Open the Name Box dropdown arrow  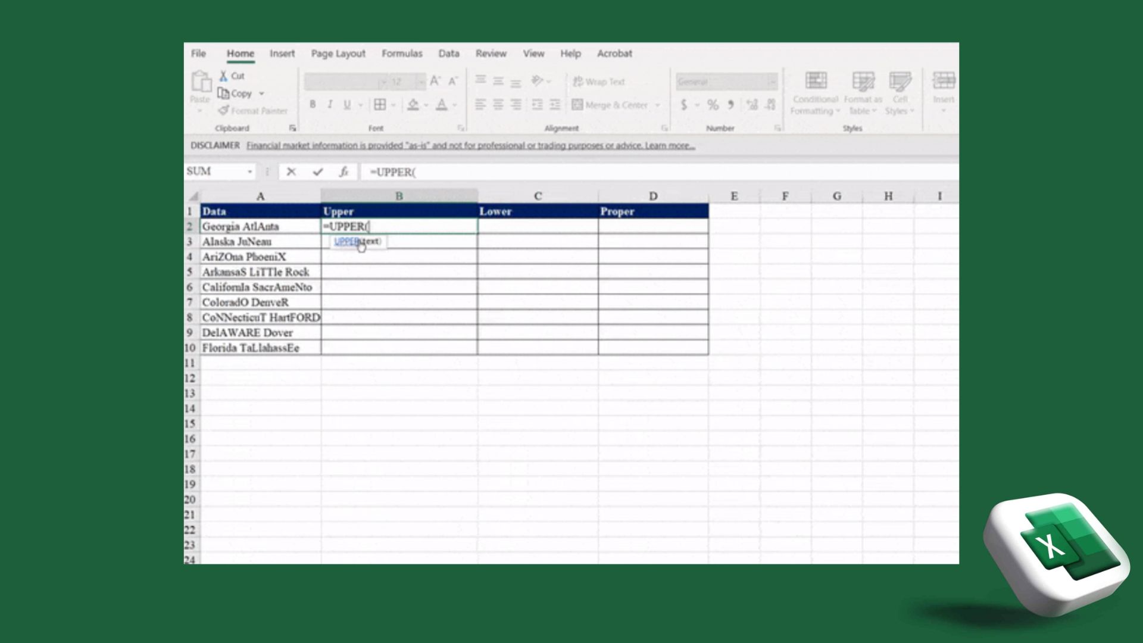[x=250, y=172]
